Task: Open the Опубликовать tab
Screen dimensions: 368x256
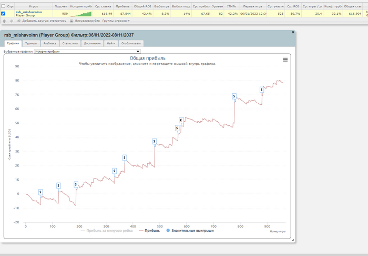Action: 131,43
